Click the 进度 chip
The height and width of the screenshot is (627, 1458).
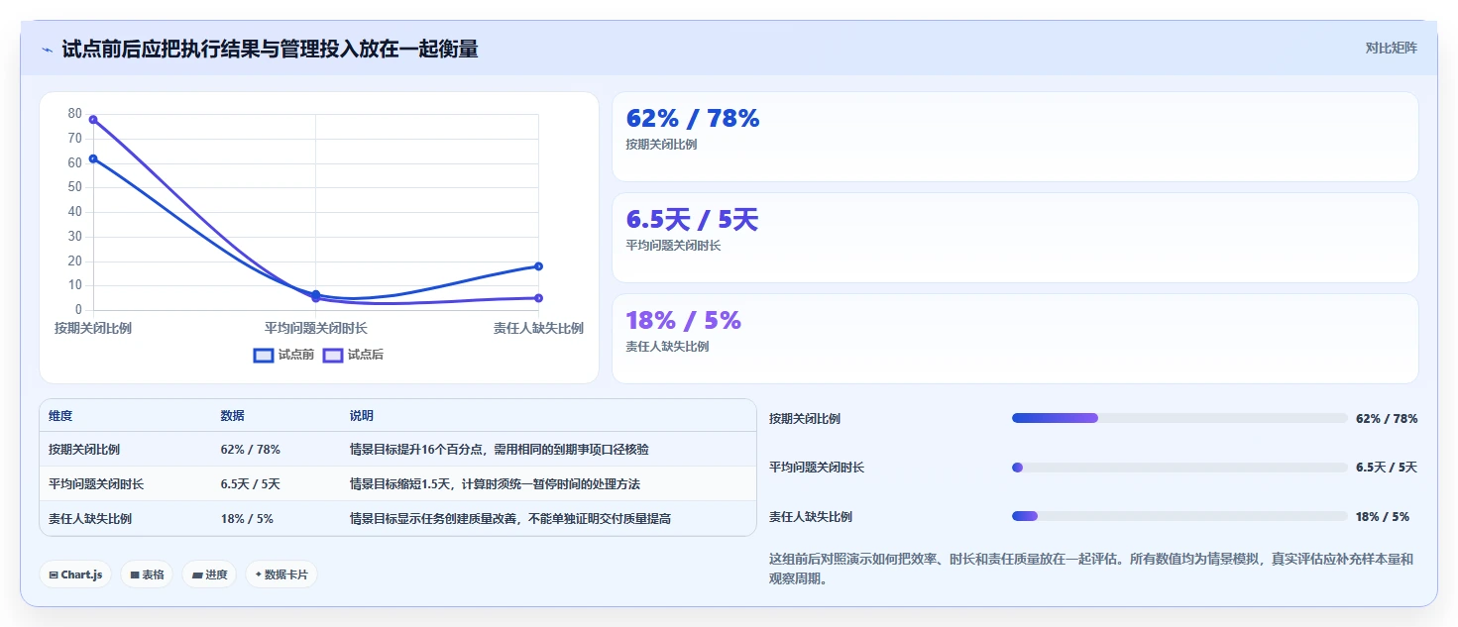coord(209,575)
